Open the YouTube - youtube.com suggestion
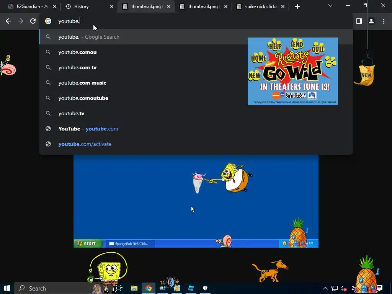The height and width of the screenshot is (294, 392). point(196,129)
